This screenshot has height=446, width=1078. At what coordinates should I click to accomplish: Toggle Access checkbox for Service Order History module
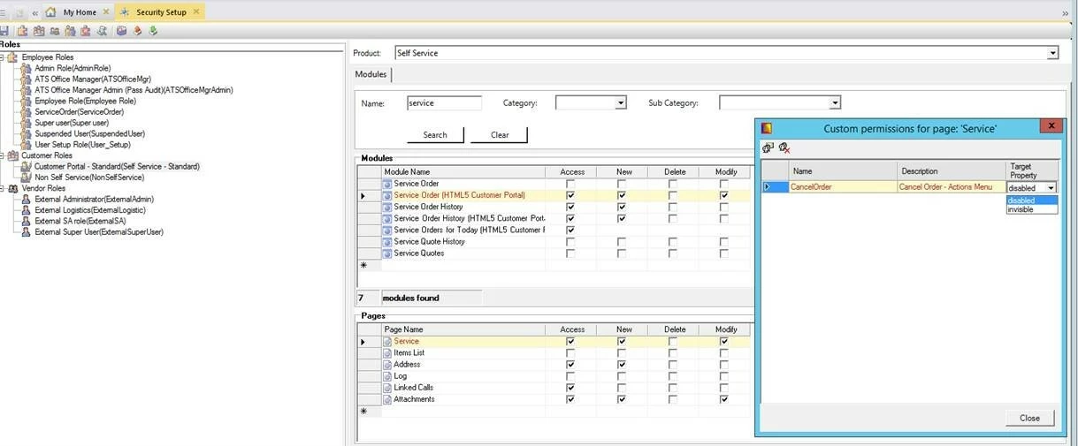[570, 207]
